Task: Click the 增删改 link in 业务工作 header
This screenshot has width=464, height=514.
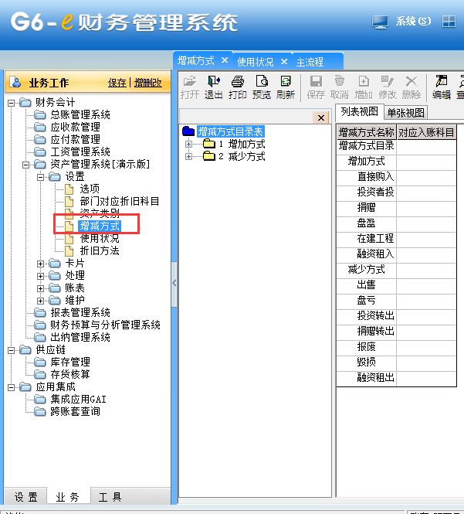Action: click(x=147, y=83)
